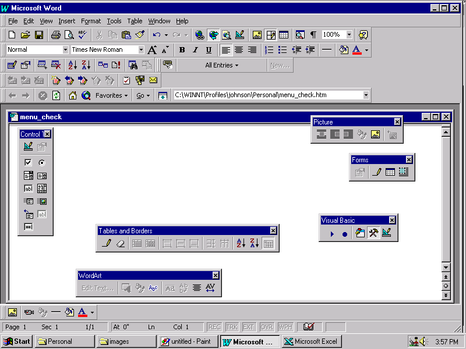Draw table with pencil in Tables and Borders

point(107,244)
